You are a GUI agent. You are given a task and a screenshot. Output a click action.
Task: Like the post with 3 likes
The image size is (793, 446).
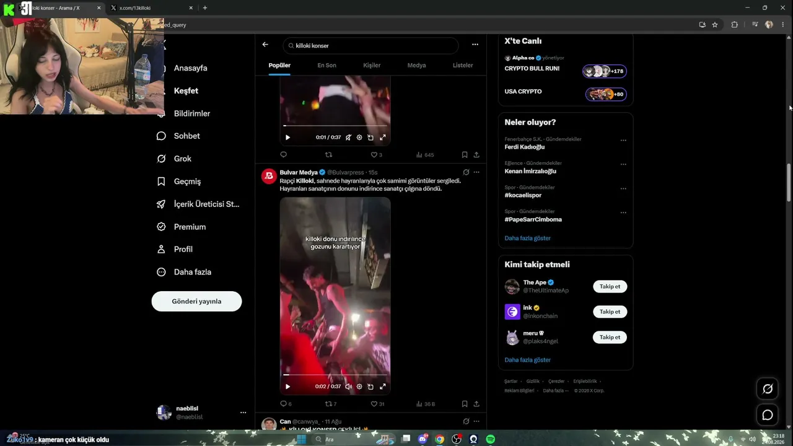tap(376, 155)
